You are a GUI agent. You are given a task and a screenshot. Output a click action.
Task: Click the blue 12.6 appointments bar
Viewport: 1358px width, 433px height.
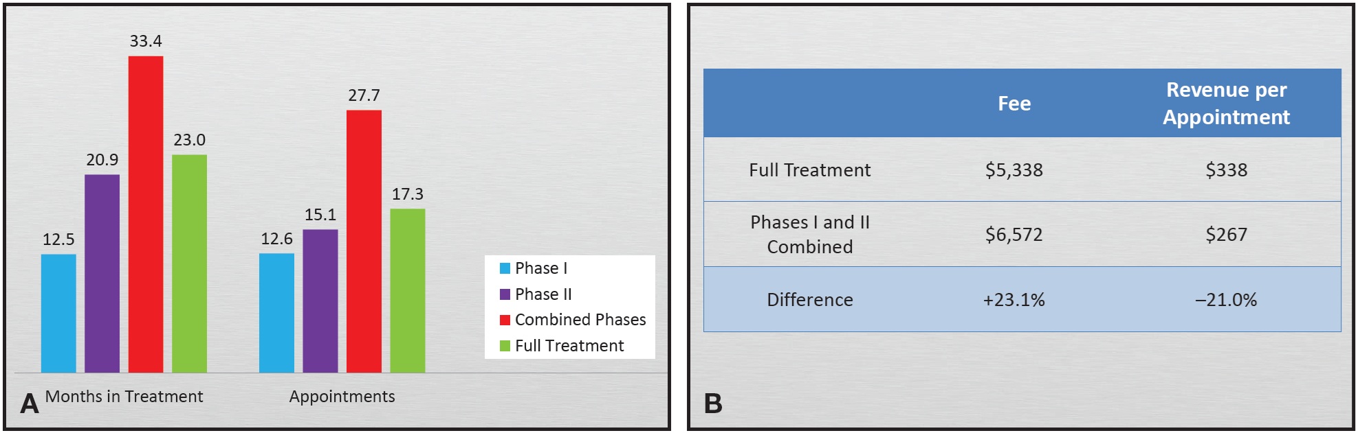point(276,313)
